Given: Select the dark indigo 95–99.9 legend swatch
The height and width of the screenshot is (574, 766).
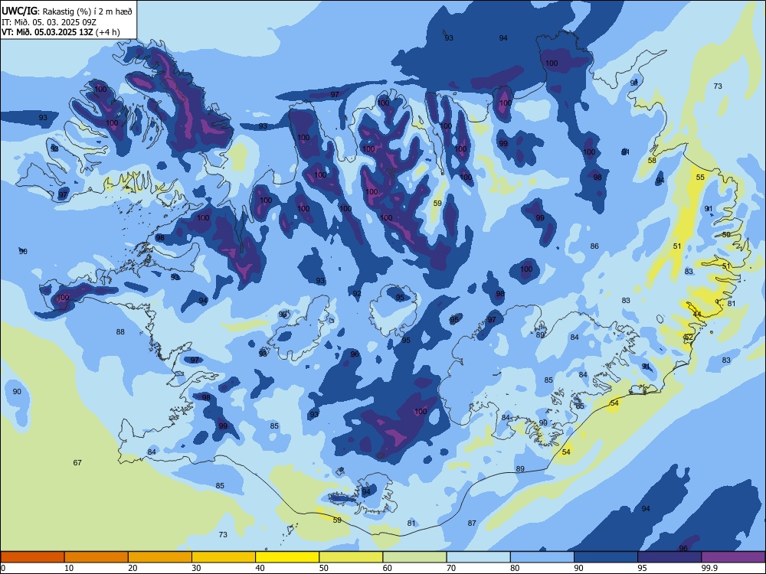Looking at the screenshot, I should 669,557.
